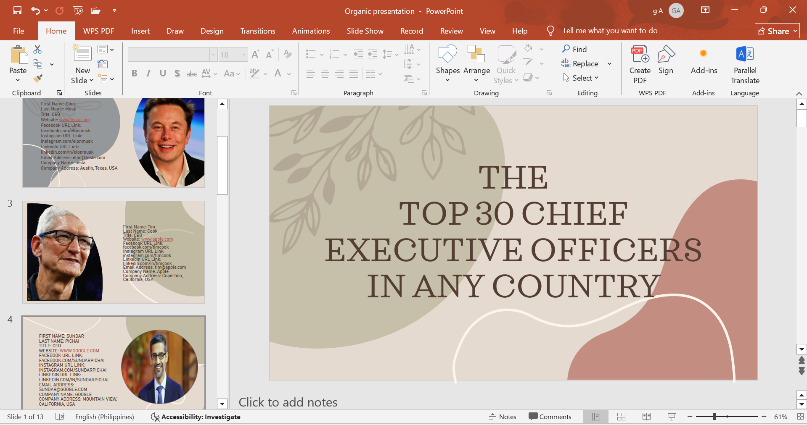Align text left
The image size is (807, 425).
click(x=310, y=73)
